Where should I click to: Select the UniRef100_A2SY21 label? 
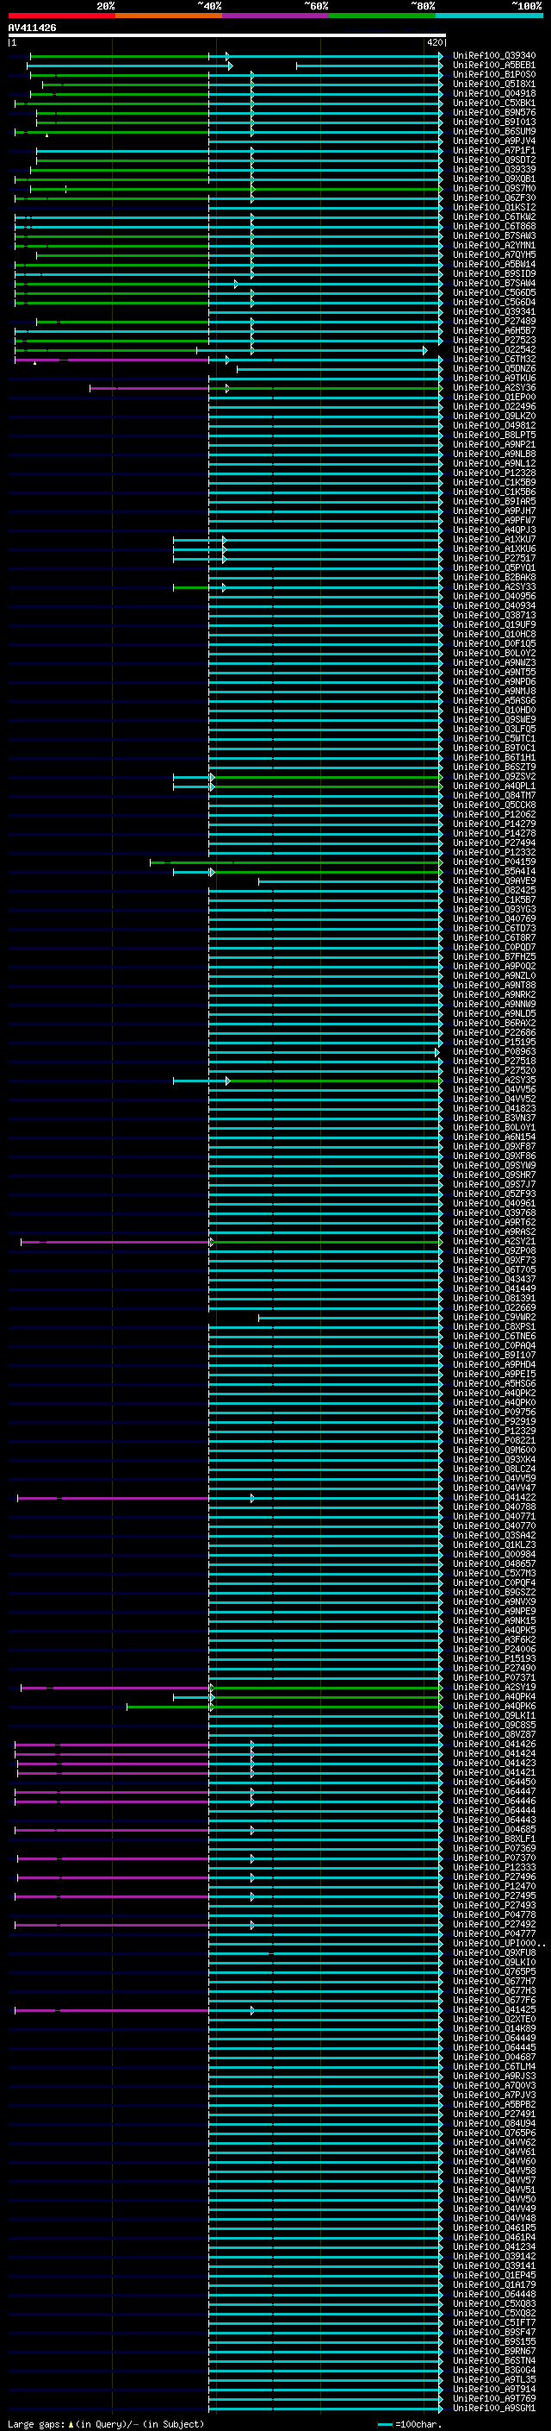tap(494, 1242)
